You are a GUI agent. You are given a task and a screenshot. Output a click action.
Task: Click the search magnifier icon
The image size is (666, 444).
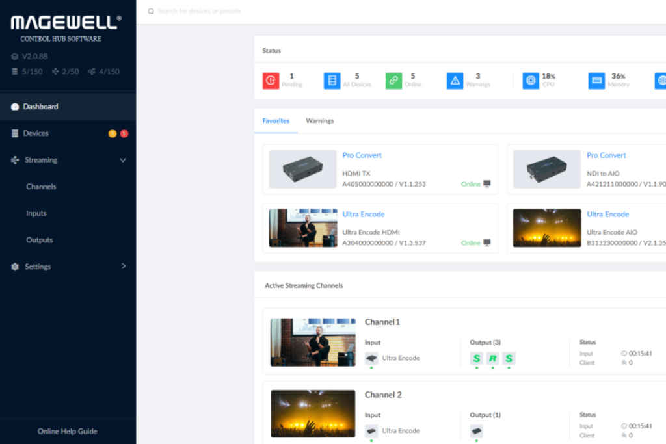151,12
